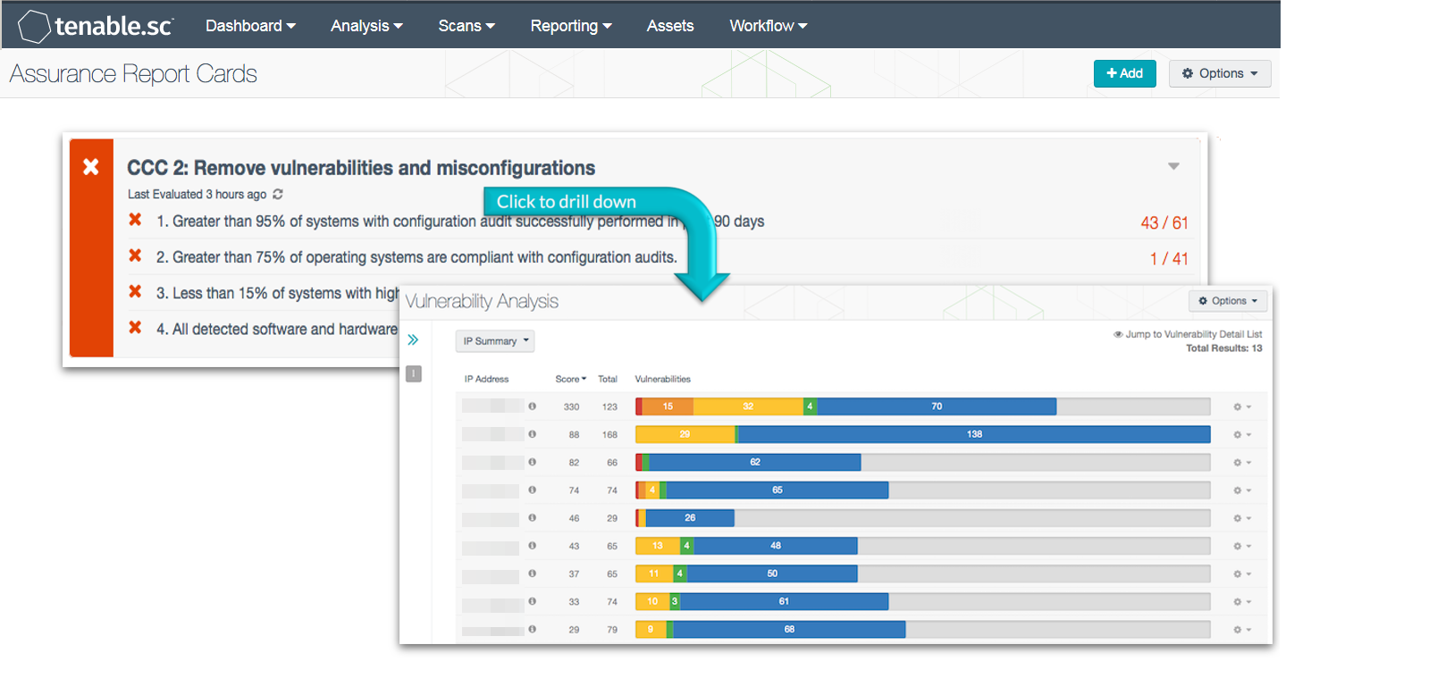
Task: Open gear menu for the score 82 row
Action: [x=1241, y=463]
